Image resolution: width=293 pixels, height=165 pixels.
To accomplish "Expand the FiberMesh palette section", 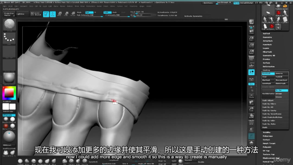I will 267,52.
